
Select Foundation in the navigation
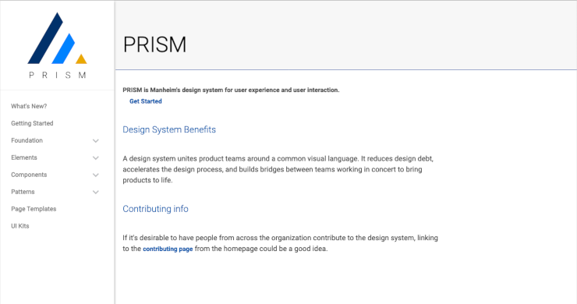click(x=27, y=140)
